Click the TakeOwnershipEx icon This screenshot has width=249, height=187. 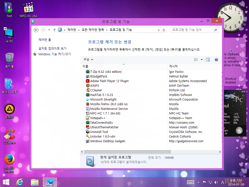(88, 123)
